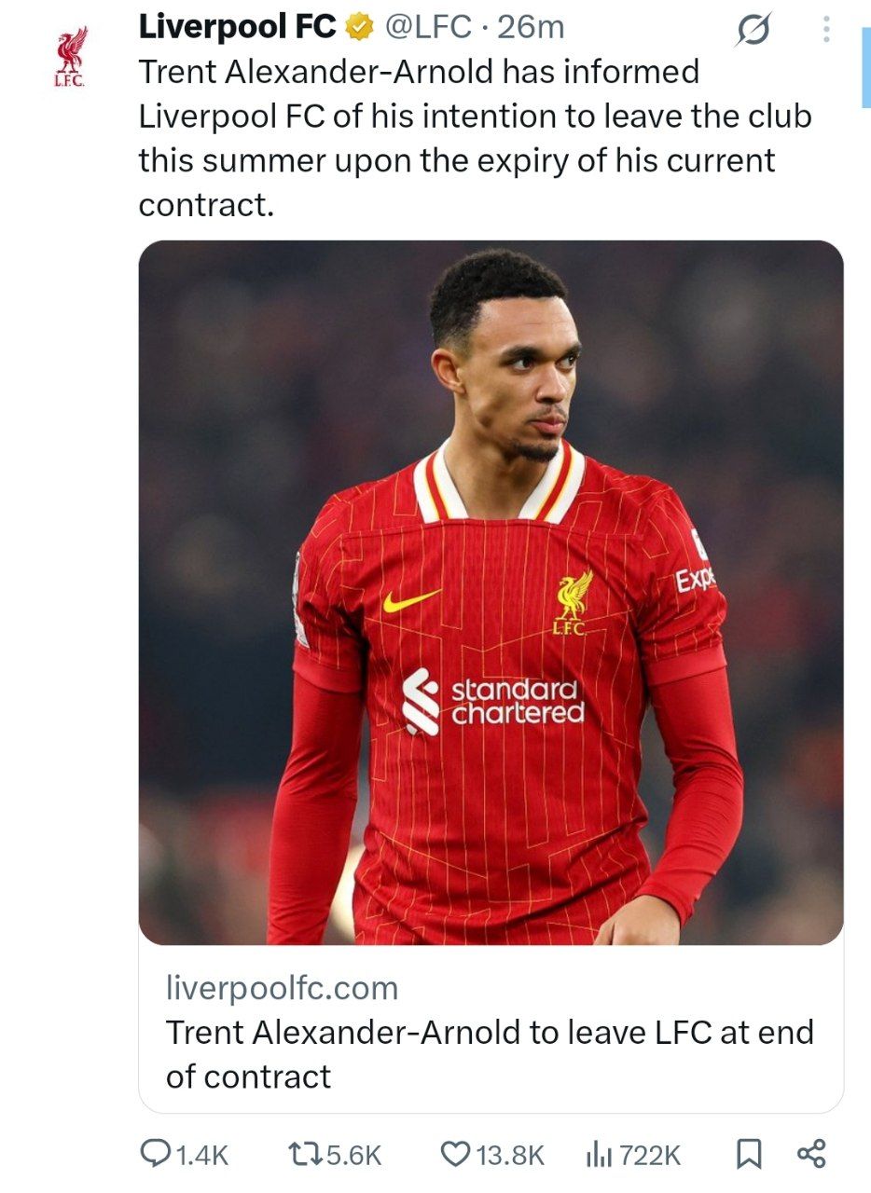Click the 1.4K replies count
The height and width of the screenshot is (1193, 871).
click(201, 1156)
